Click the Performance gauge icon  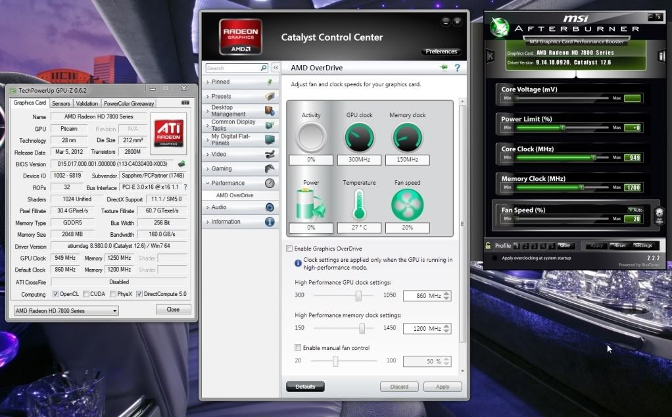[x=270, y=183]
